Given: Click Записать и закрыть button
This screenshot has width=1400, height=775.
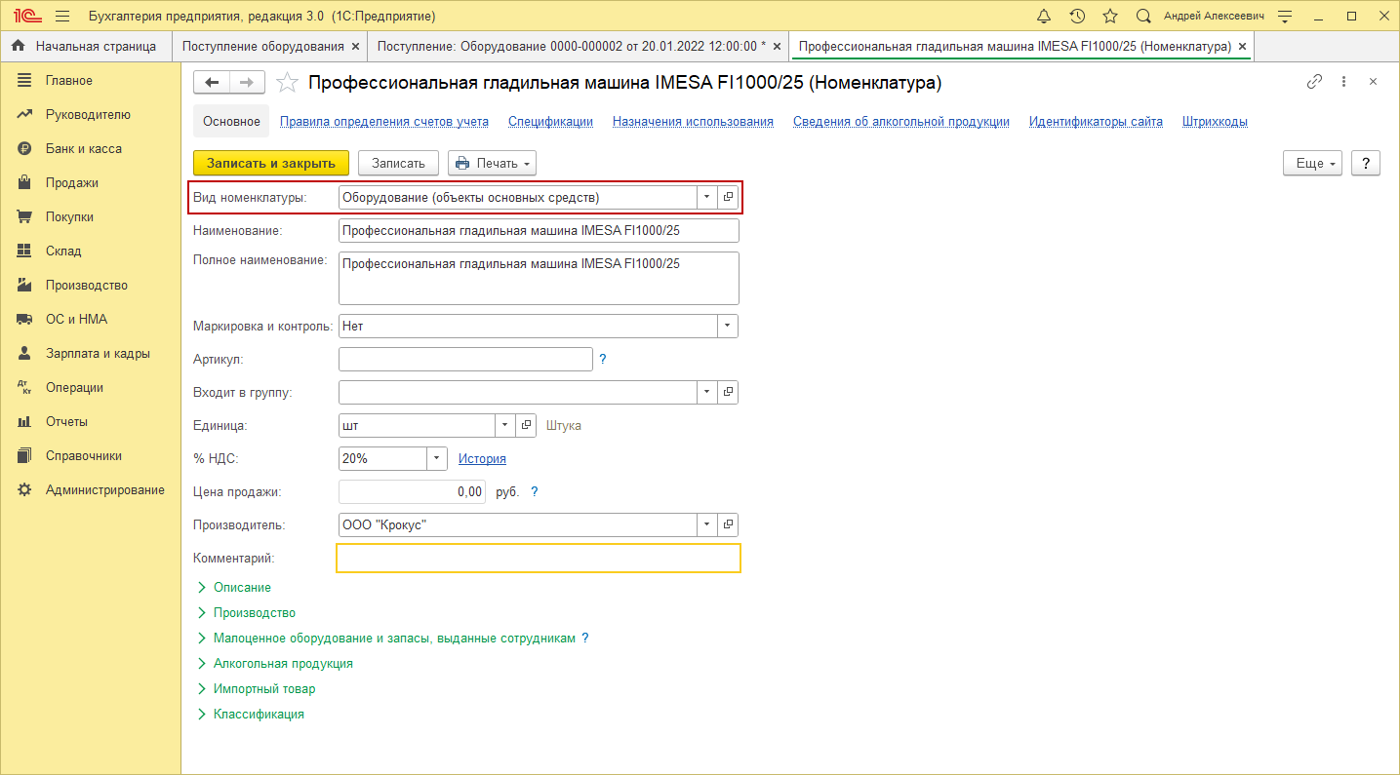Looking at the screenshot, I should (271, 163).
